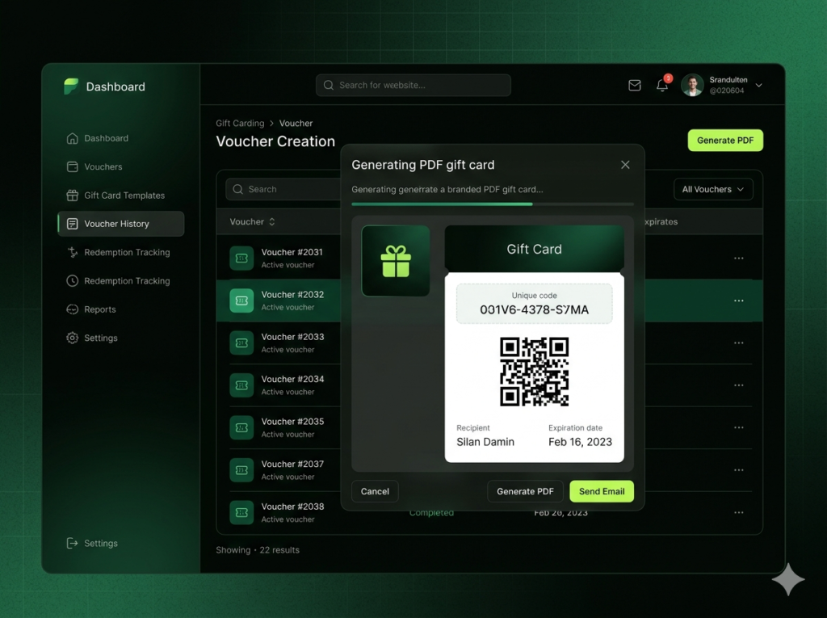Click the Showing 22 results text
Image resolution: width=827 pixels, height=618 pixels.
[258, 550]
